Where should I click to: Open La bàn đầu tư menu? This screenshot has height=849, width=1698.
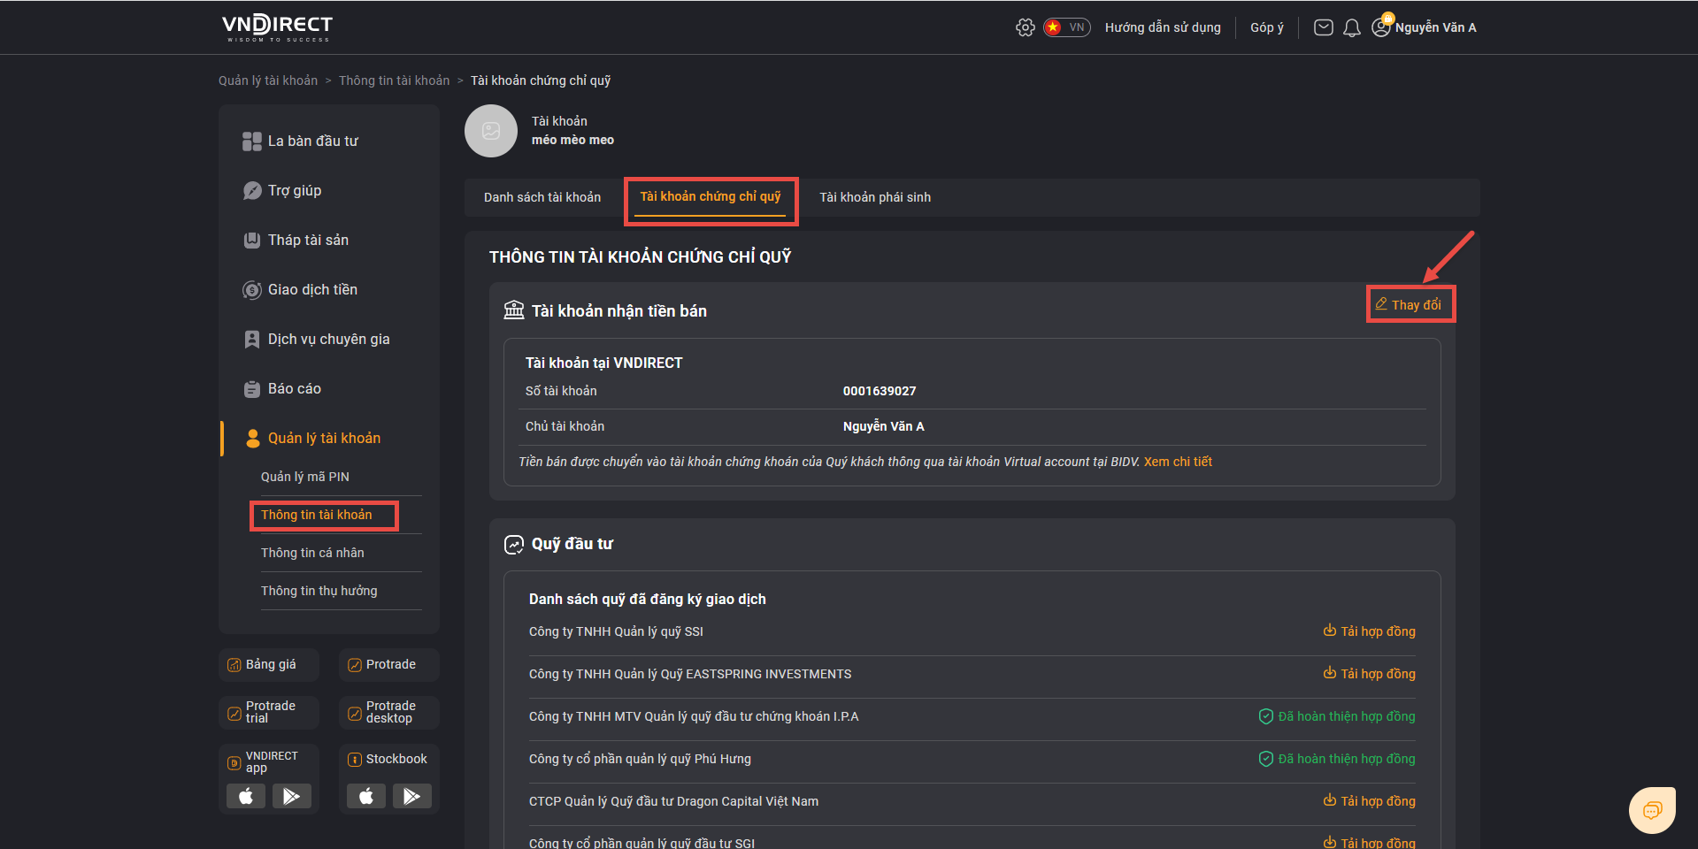pos(313,141)
